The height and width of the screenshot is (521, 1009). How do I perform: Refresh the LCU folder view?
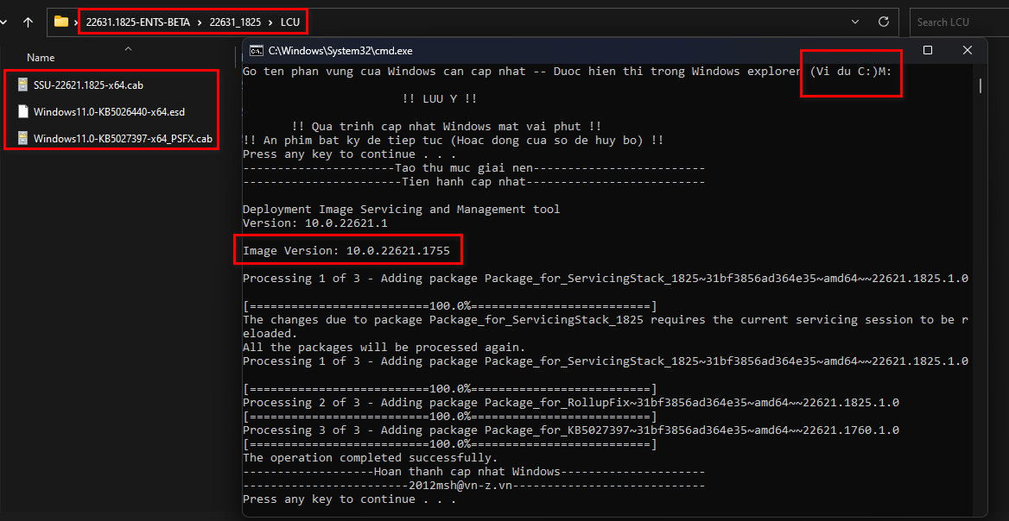click(884, 22)
